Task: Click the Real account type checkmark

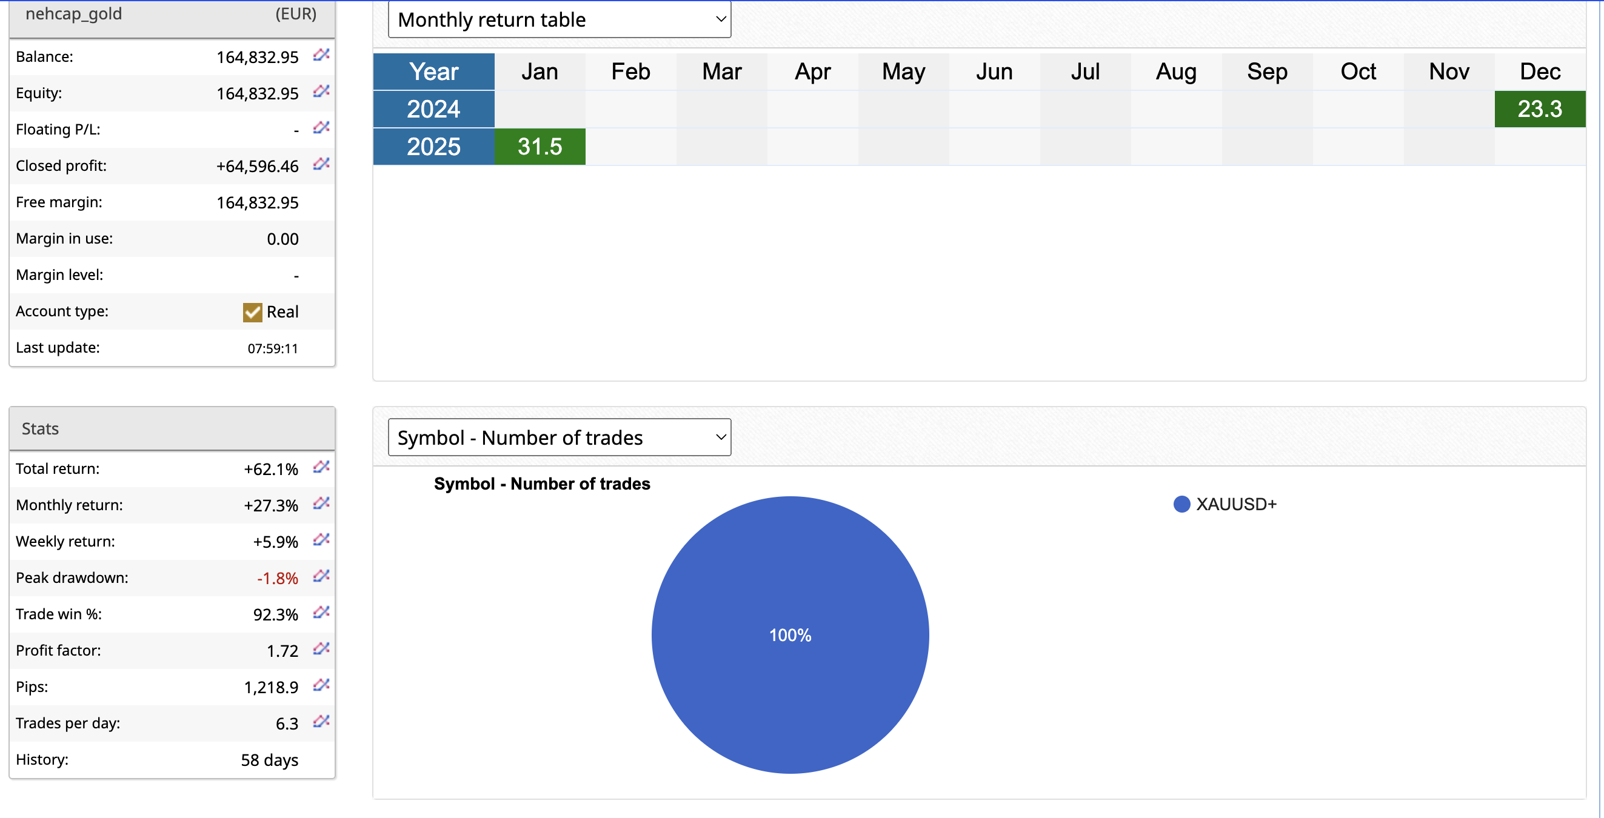Action: click(252, 312)
